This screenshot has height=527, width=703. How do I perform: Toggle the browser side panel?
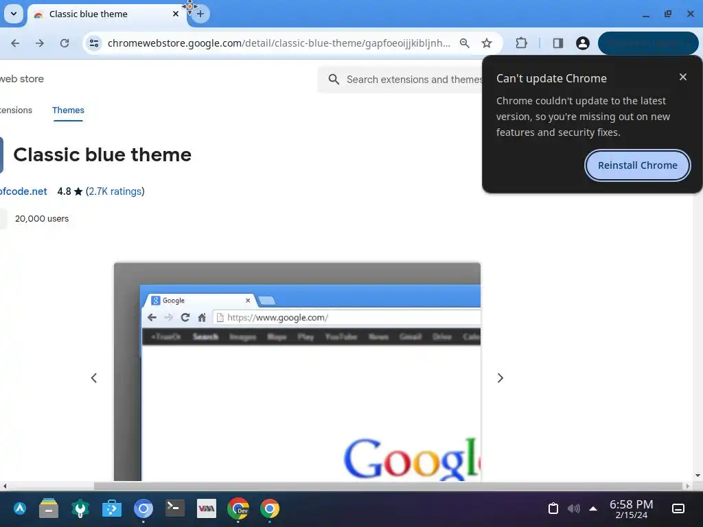(557, 43)
